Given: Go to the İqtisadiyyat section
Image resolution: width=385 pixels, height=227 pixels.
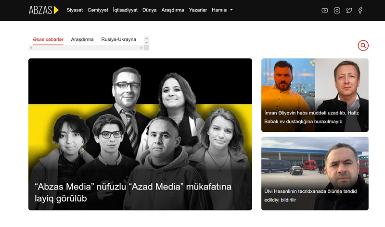Looking at the screenshot, I should 125,10.
